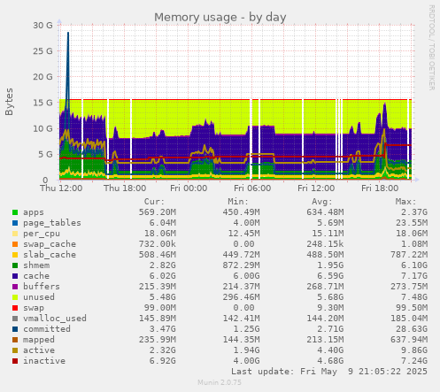This screenshot has height=392, width=440.
Task: Select the 'page_tables' legend label
Action: [x=52, y=223]
